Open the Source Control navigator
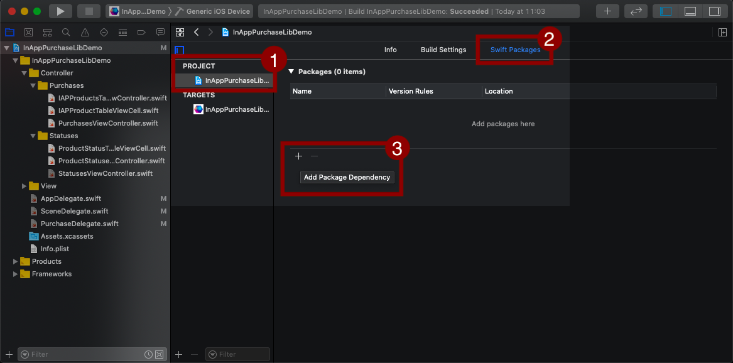Viewport: 733px width, 363px height. (x=28, y=32)
